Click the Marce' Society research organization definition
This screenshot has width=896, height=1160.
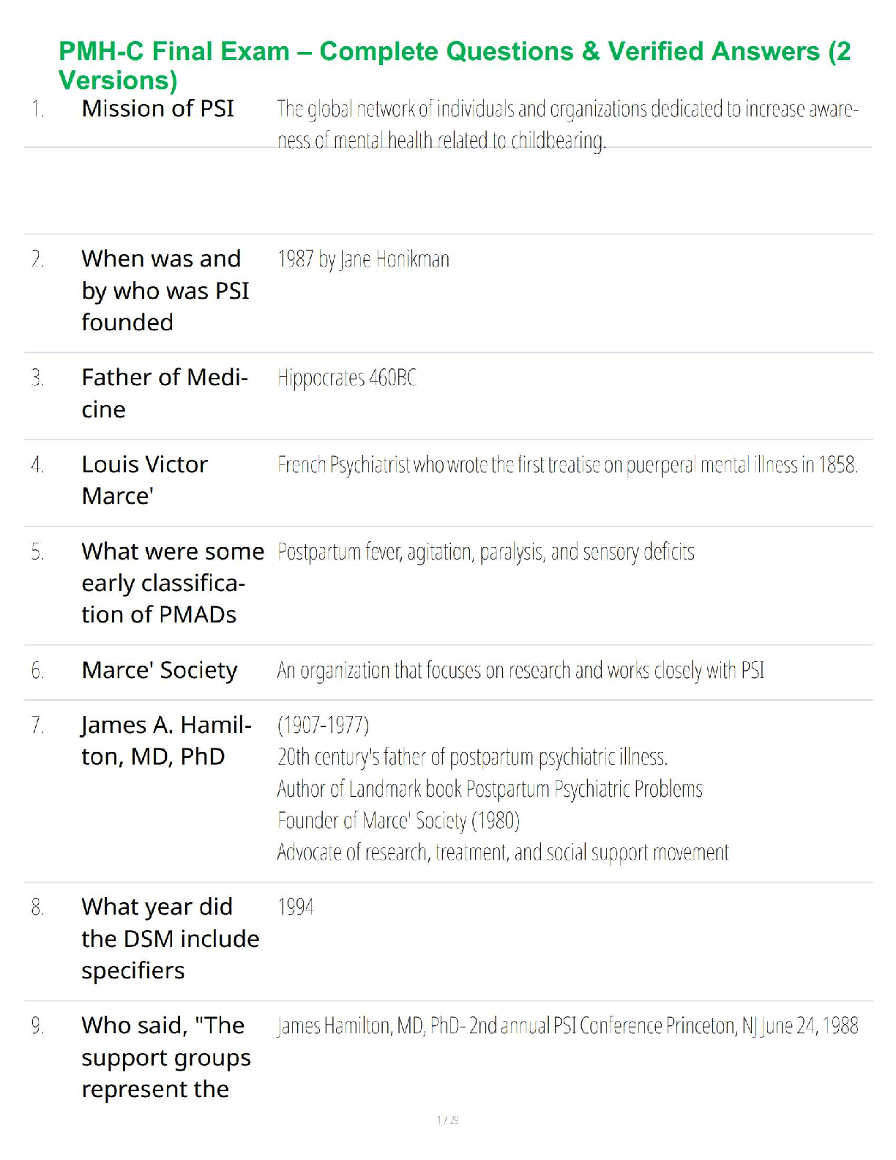(520, 670)
